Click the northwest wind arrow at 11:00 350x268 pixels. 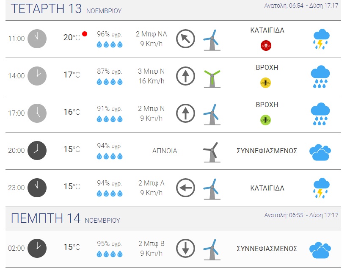[x=185, y=39]
